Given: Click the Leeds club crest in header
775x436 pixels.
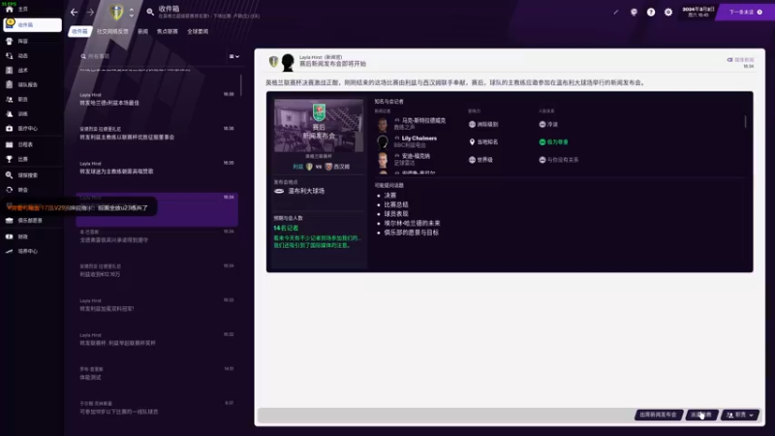Looking at the screenshot, I should [x=116, y=12].
